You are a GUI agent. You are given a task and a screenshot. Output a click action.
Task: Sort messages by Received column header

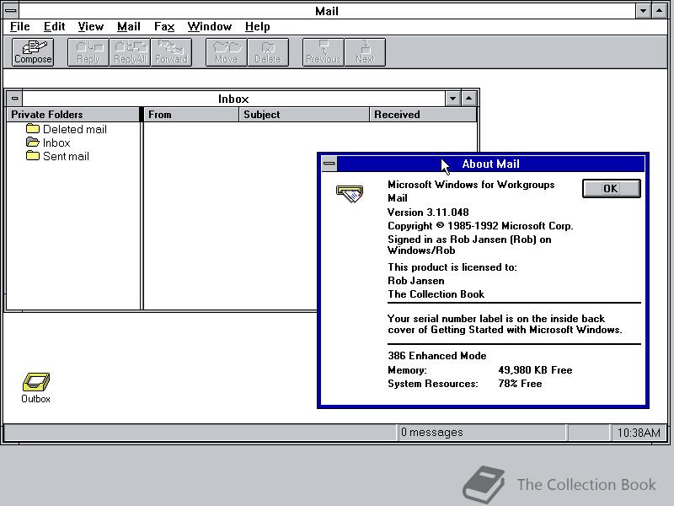tap(423, 115)
